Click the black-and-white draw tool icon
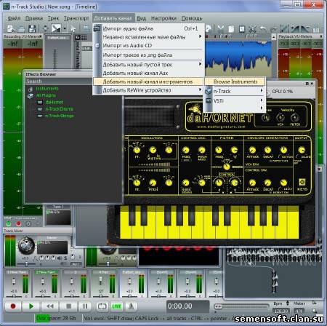Screen dimensions: 327x326 coord(56,28)
